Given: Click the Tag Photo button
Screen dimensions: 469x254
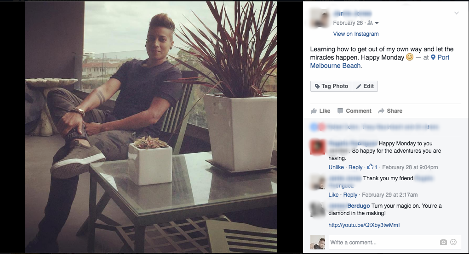Looking at the screenshot, I should (331, 86).
